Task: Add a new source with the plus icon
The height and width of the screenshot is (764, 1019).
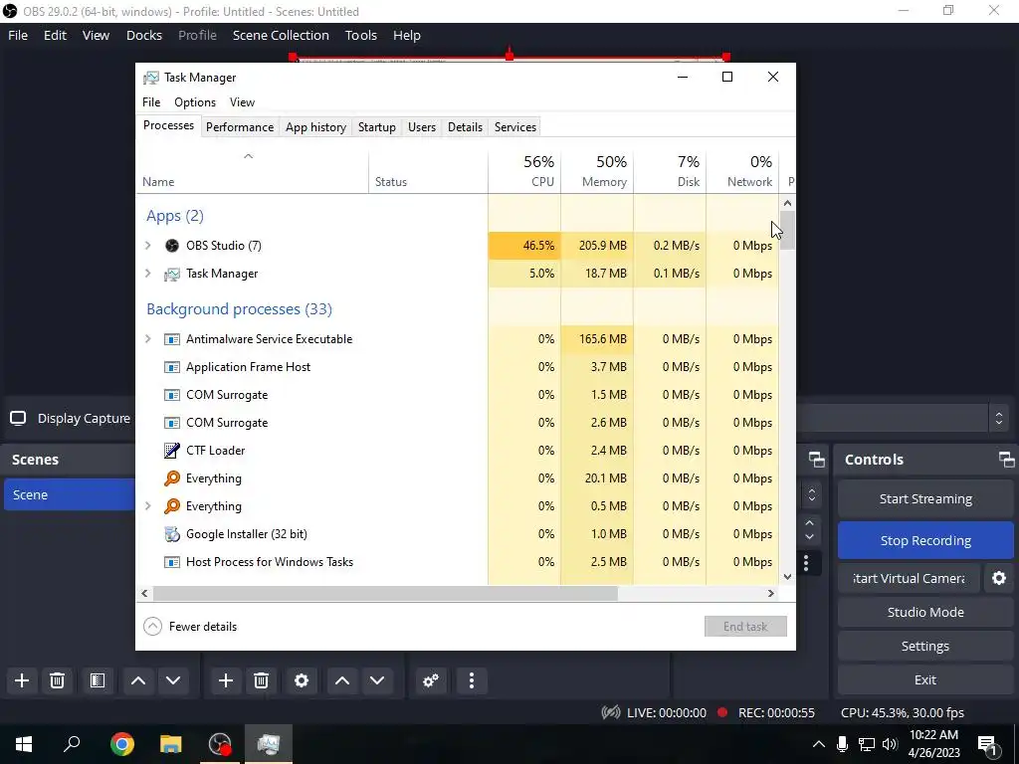Action: (226, 680)
